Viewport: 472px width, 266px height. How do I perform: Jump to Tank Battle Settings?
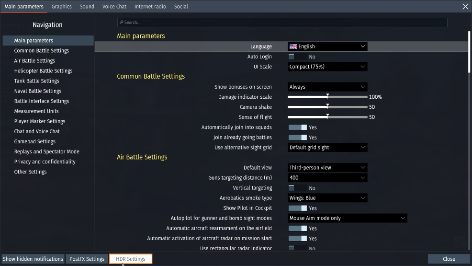pos(37,81)
